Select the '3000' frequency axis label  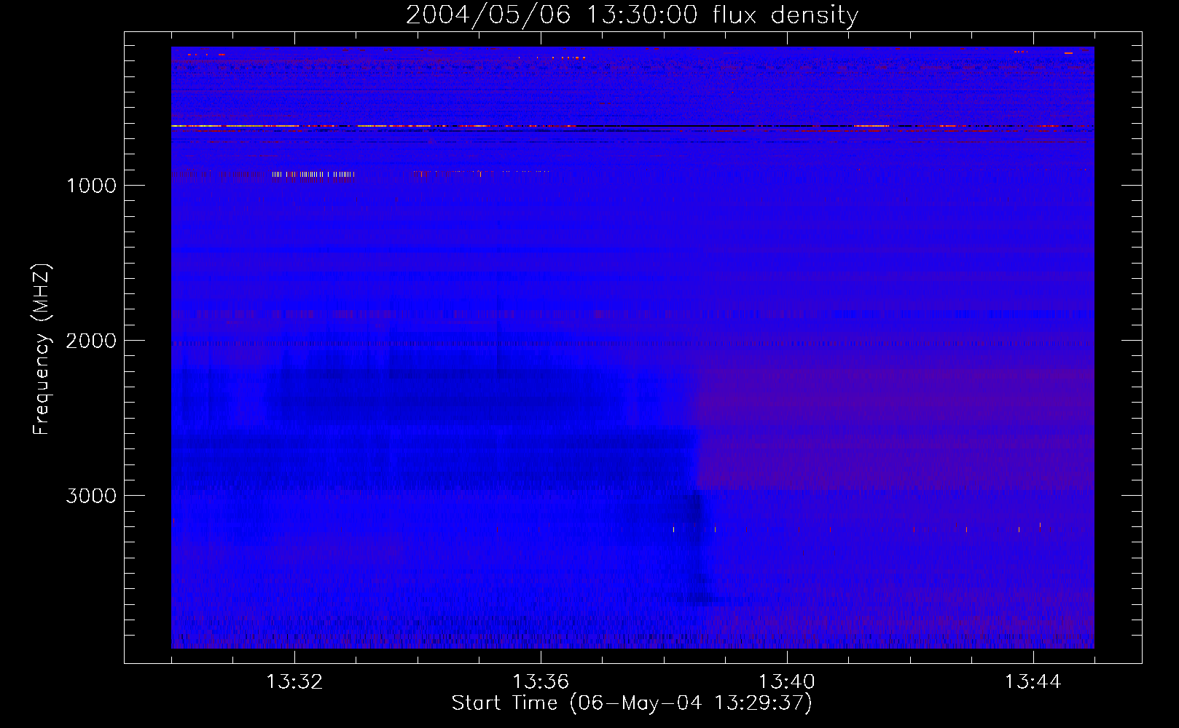91,496
